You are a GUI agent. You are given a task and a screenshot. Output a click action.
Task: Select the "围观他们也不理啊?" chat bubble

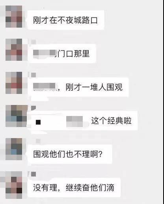coord(70,154)
